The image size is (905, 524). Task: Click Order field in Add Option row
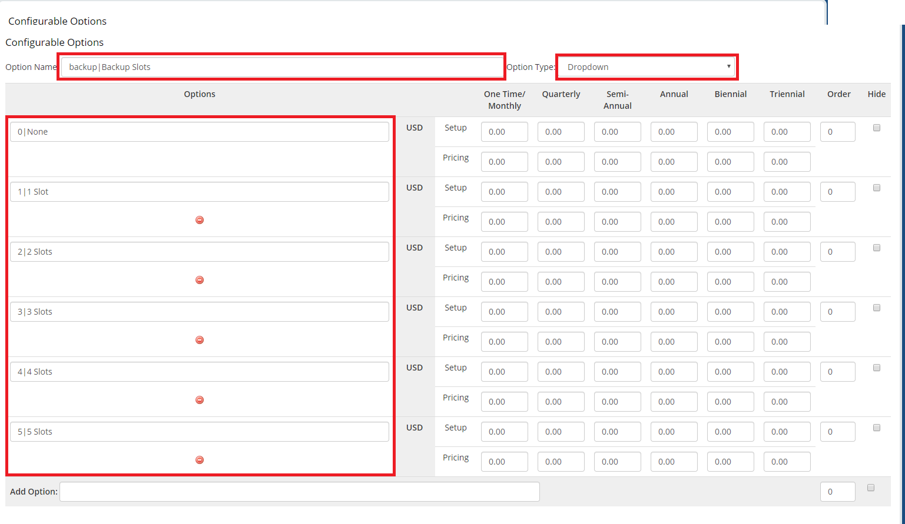point(838,492)
